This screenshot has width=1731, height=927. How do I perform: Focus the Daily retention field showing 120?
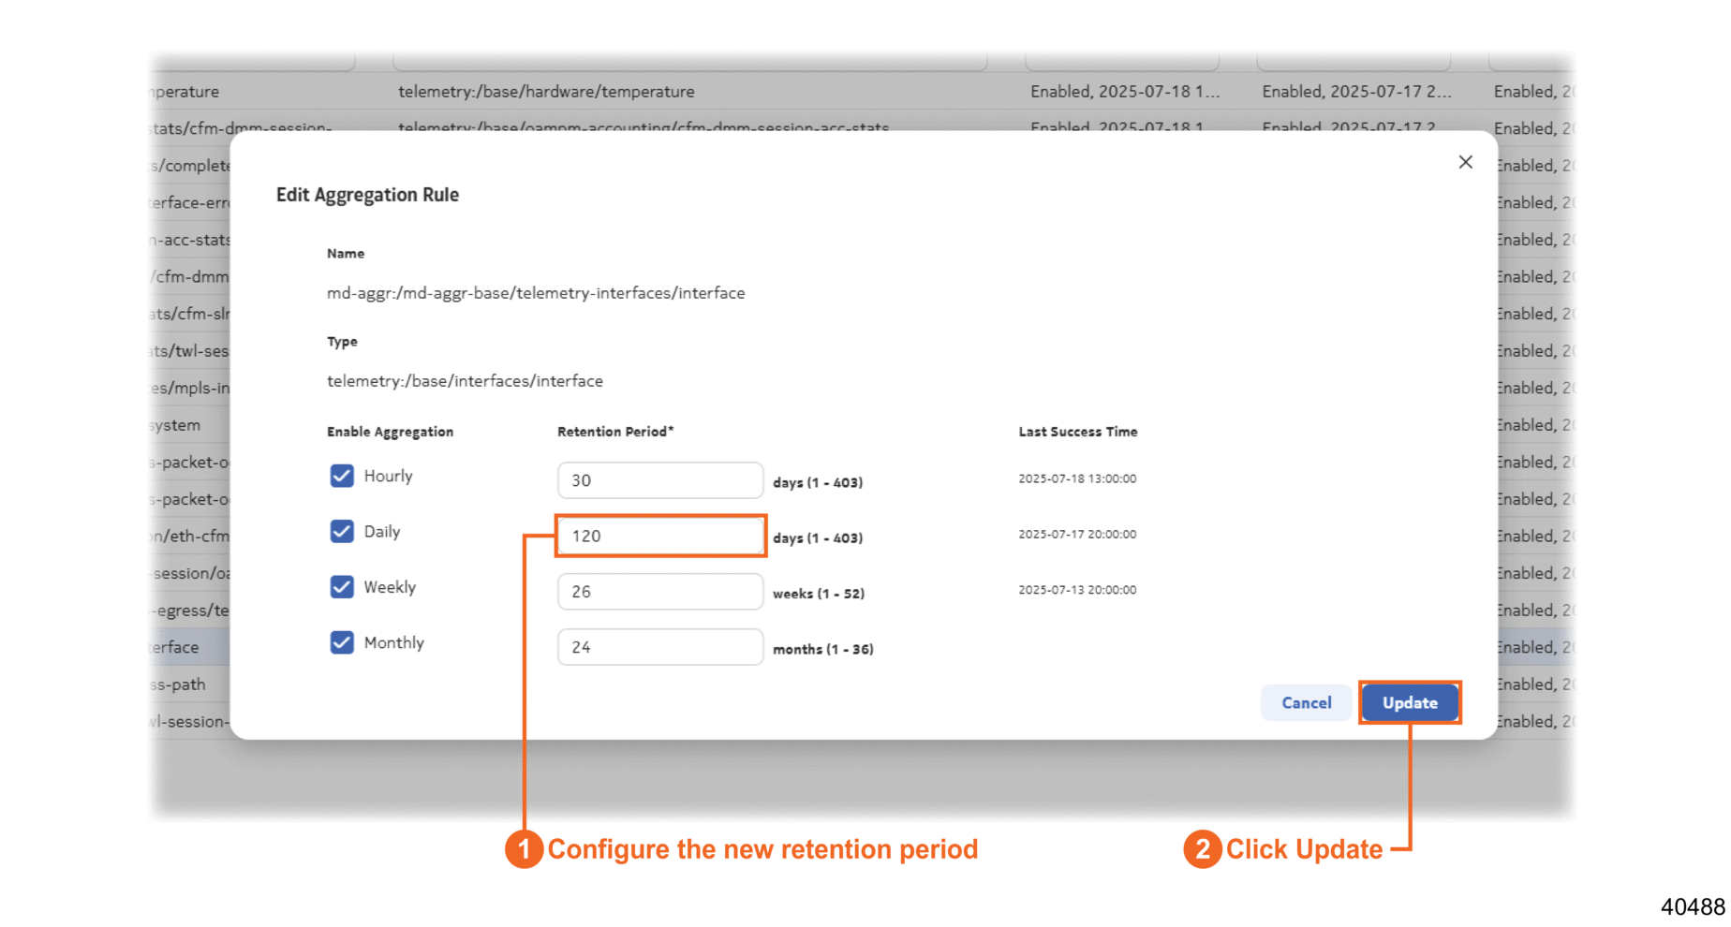pyautogui.click(x=659, y=536)
